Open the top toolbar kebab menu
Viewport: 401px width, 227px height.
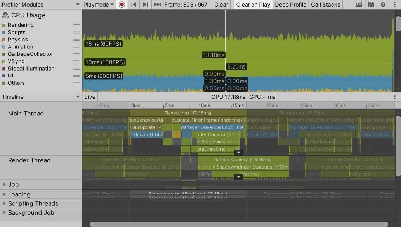pos(395,5)
